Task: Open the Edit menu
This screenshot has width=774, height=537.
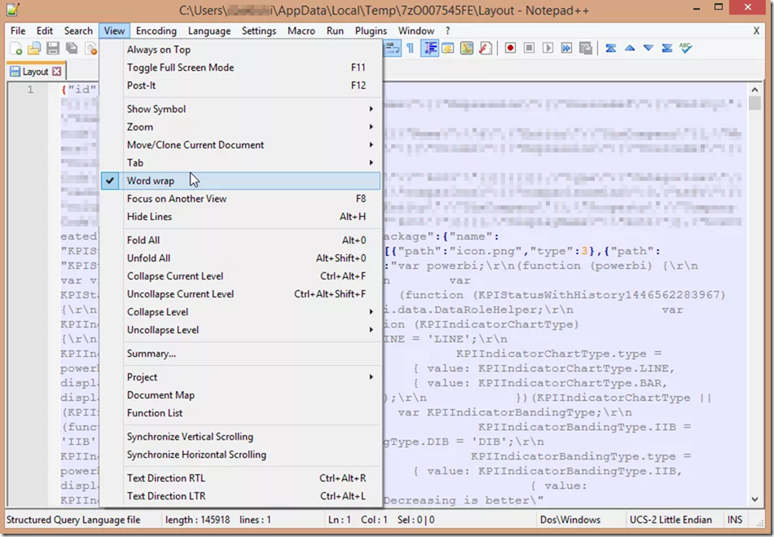Action: [45, 31]
